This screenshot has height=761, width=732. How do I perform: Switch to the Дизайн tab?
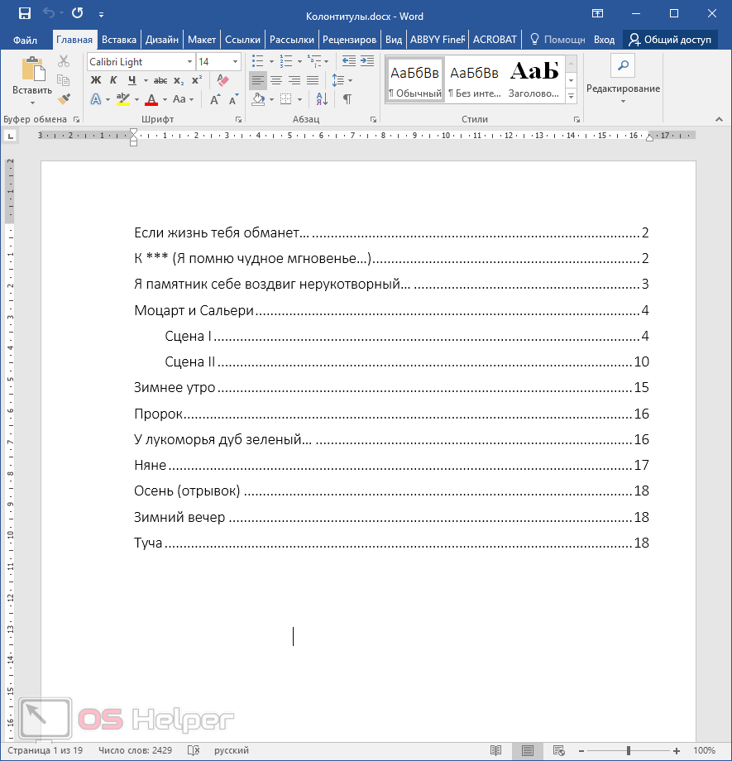click(x=161, y=40)
